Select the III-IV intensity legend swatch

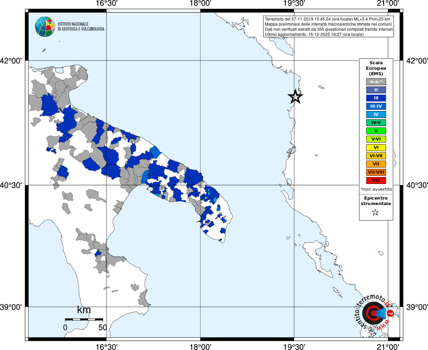pos(376,106)
